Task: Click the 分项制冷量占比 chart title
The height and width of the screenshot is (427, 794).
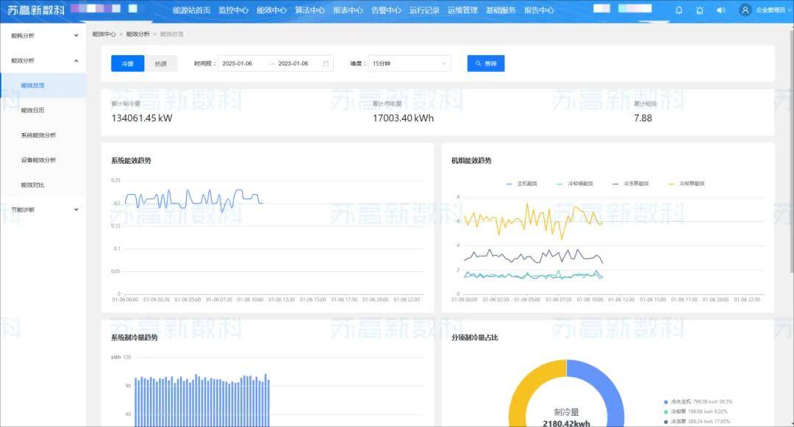Action: [x=474, y=337]
